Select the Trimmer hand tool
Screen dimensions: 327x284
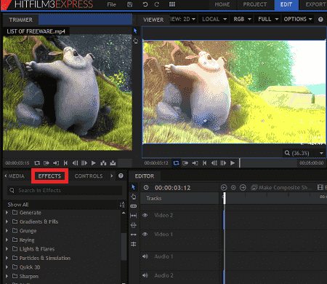coord(135,41)
